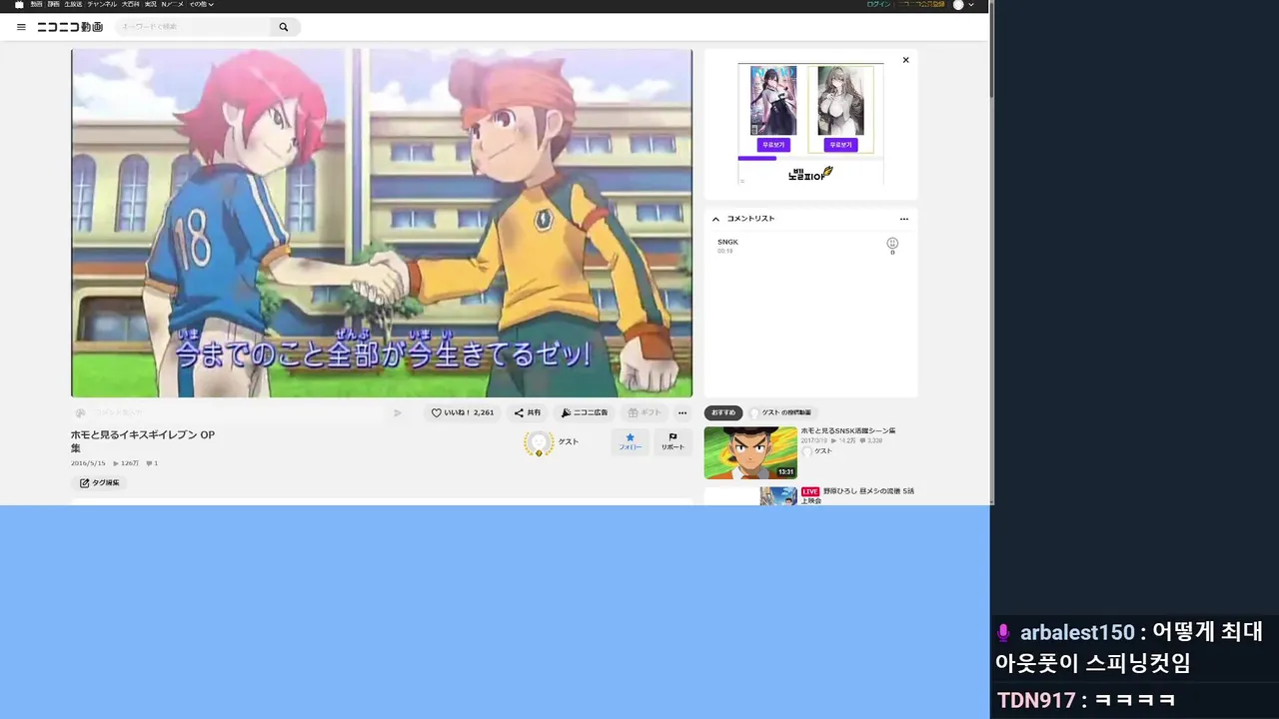Open 実況 in the top black bar

coord(151,5)
